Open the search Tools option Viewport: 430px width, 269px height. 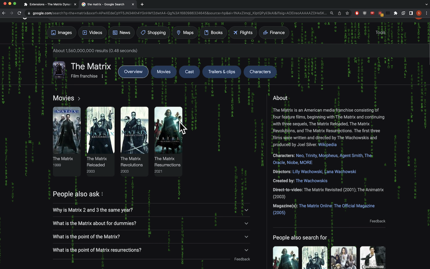tap(380, 33)
